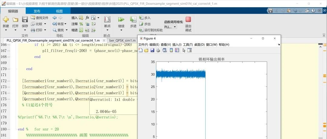Open the Edit (编辑) menu in Figure 4

(x=154, y=44)
